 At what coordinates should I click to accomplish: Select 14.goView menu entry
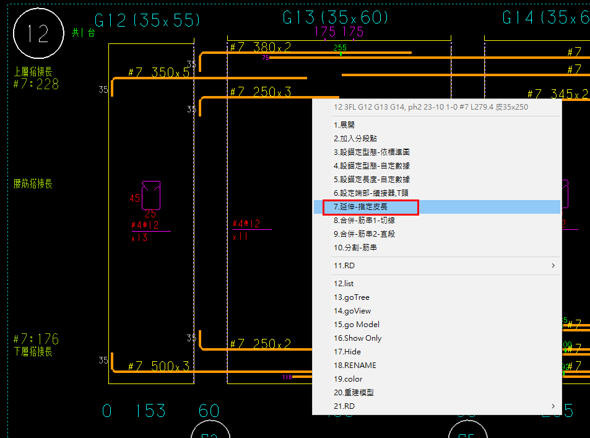tap(437, 311)
